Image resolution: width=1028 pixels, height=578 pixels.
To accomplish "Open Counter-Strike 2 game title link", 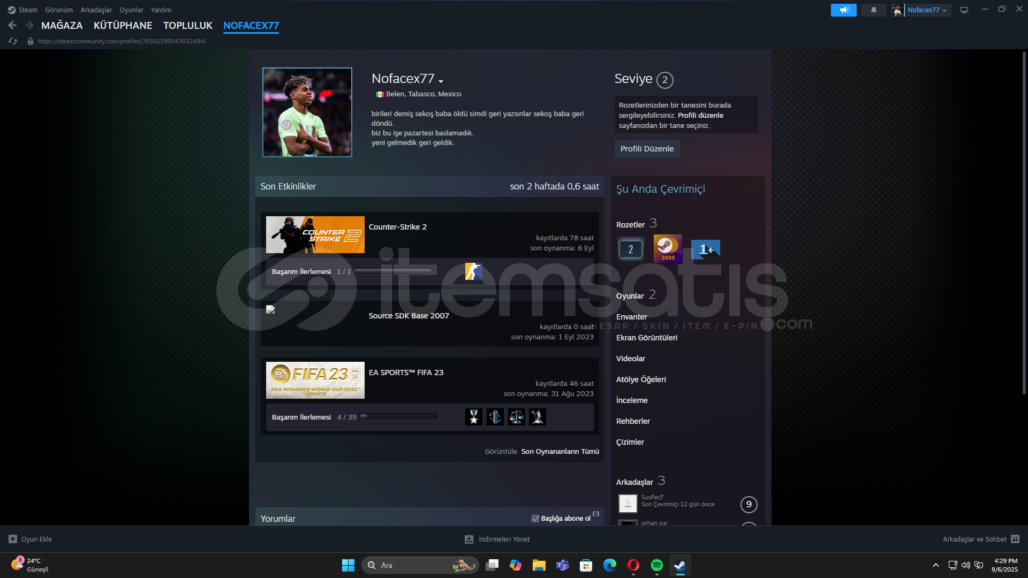I will 397,227.
